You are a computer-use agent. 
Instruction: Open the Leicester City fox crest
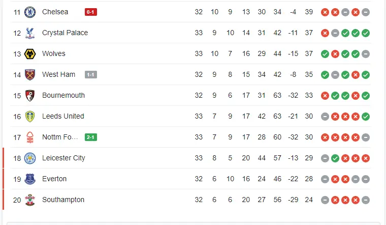(x=30, y=158)
